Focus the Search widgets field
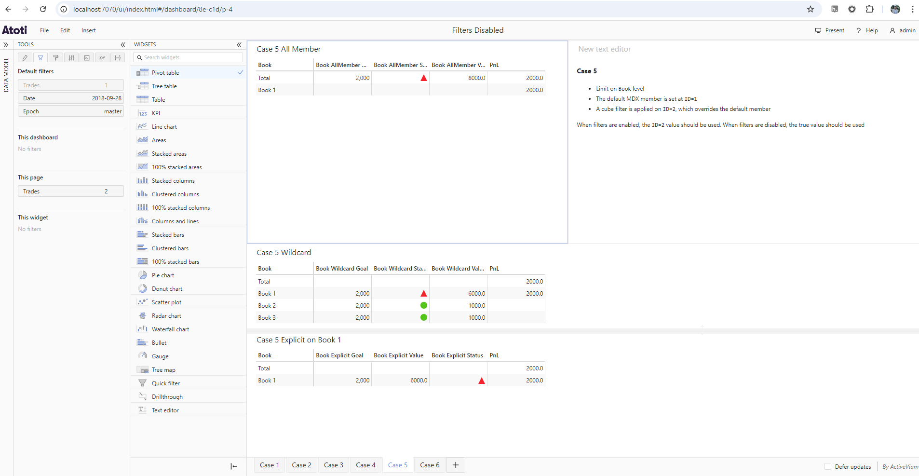Viewport: 919px width, 476px height. tap(188, 57)
